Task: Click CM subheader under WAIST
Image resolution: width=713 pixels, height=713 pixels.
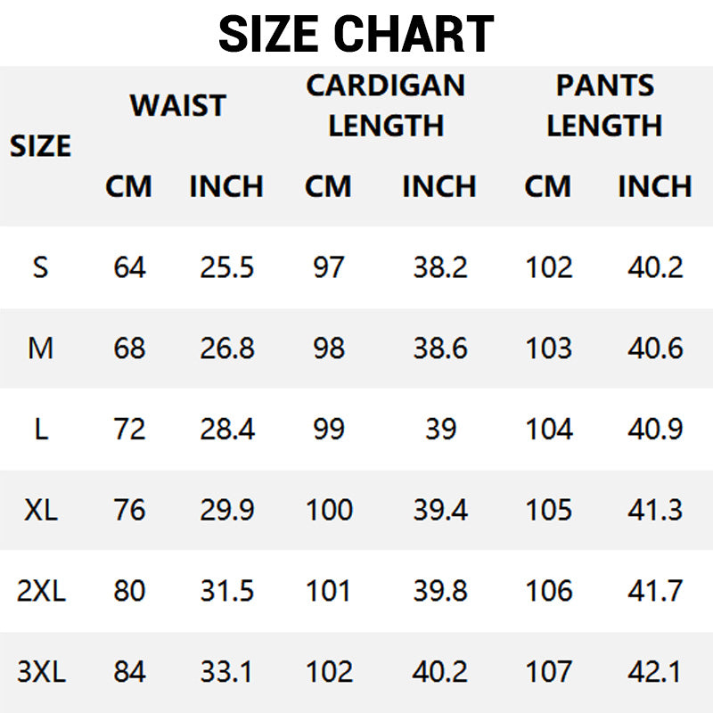Action: [x=129, y=186]
